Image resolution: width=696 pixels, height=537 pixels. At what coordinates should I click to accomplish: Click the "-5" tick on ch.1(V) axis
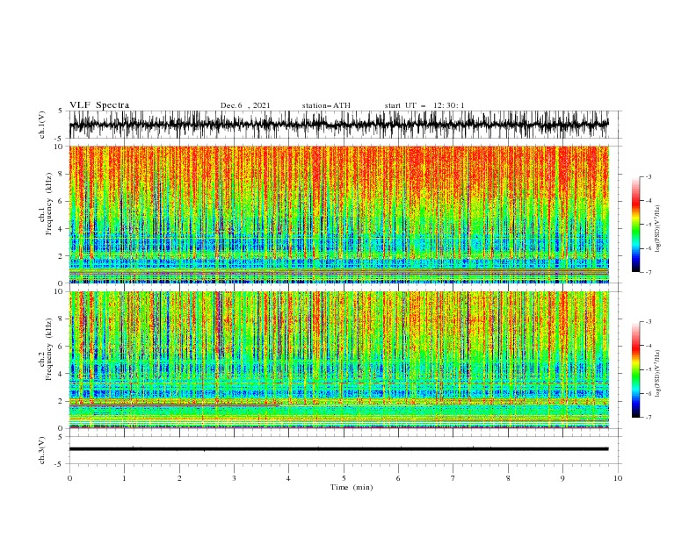tap(60, 139)
